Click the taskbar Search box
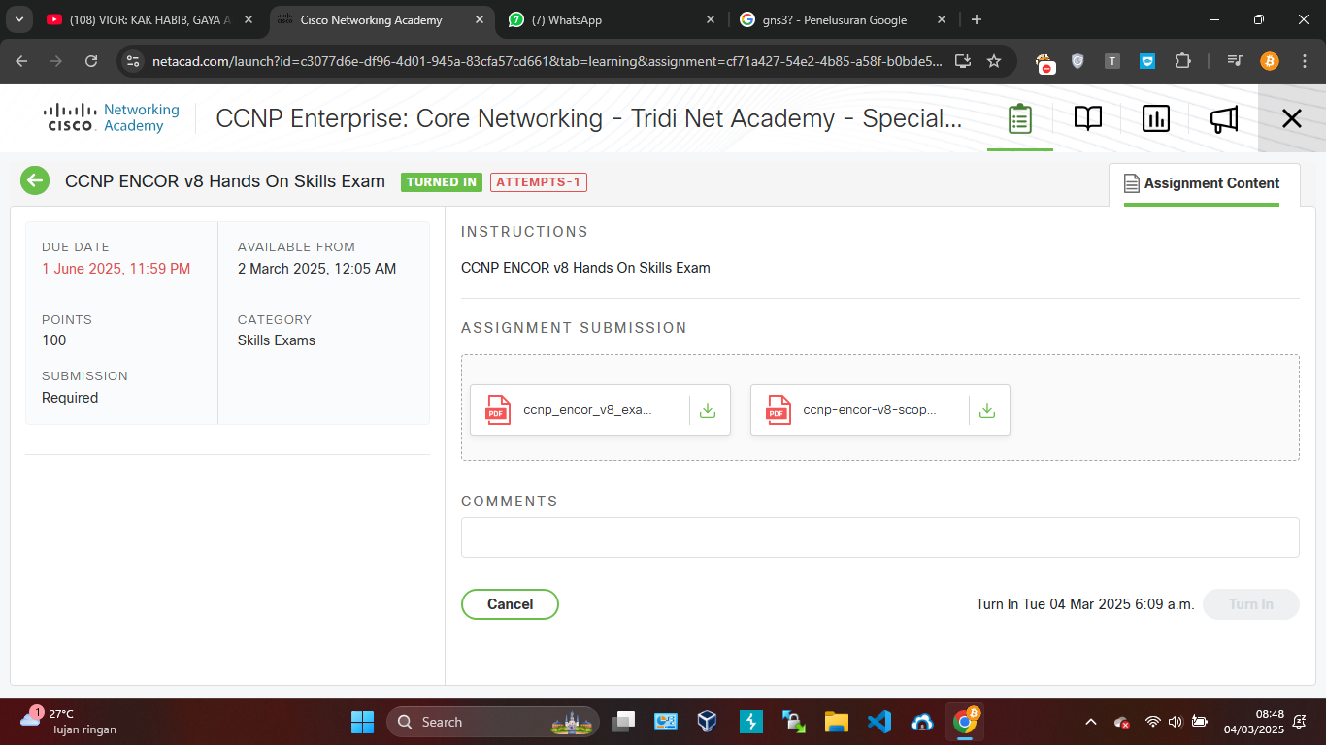 point(493,722)
